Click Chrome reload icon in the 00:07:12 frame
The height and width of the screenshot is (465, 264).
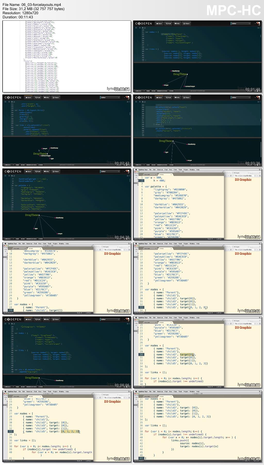[231, 250]
